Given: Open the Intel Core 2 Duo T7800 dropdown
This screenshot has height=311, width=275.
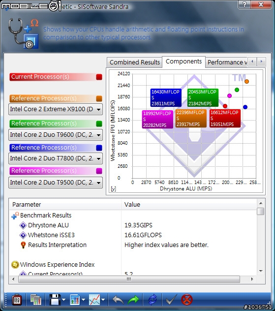Looking at the screenshot, I should point(56,158).
